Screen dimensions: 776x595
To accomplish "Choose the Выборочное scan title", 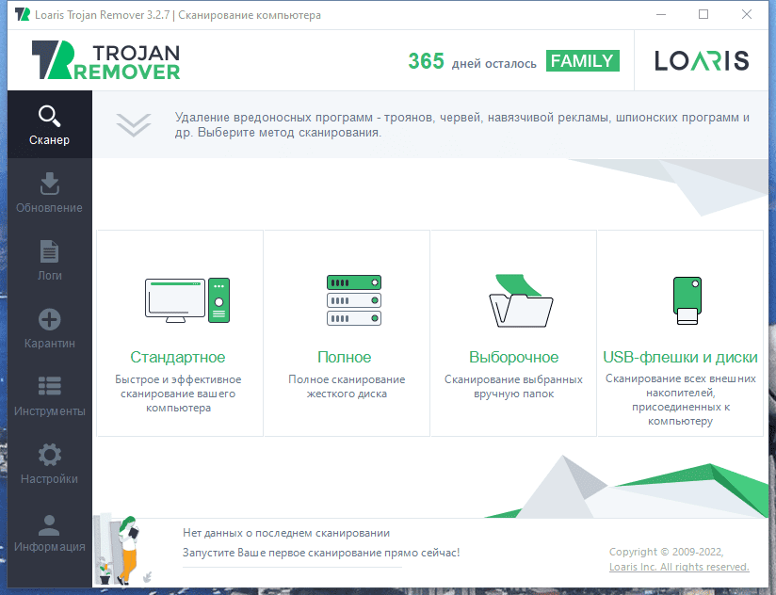I will tap(513, 358).
